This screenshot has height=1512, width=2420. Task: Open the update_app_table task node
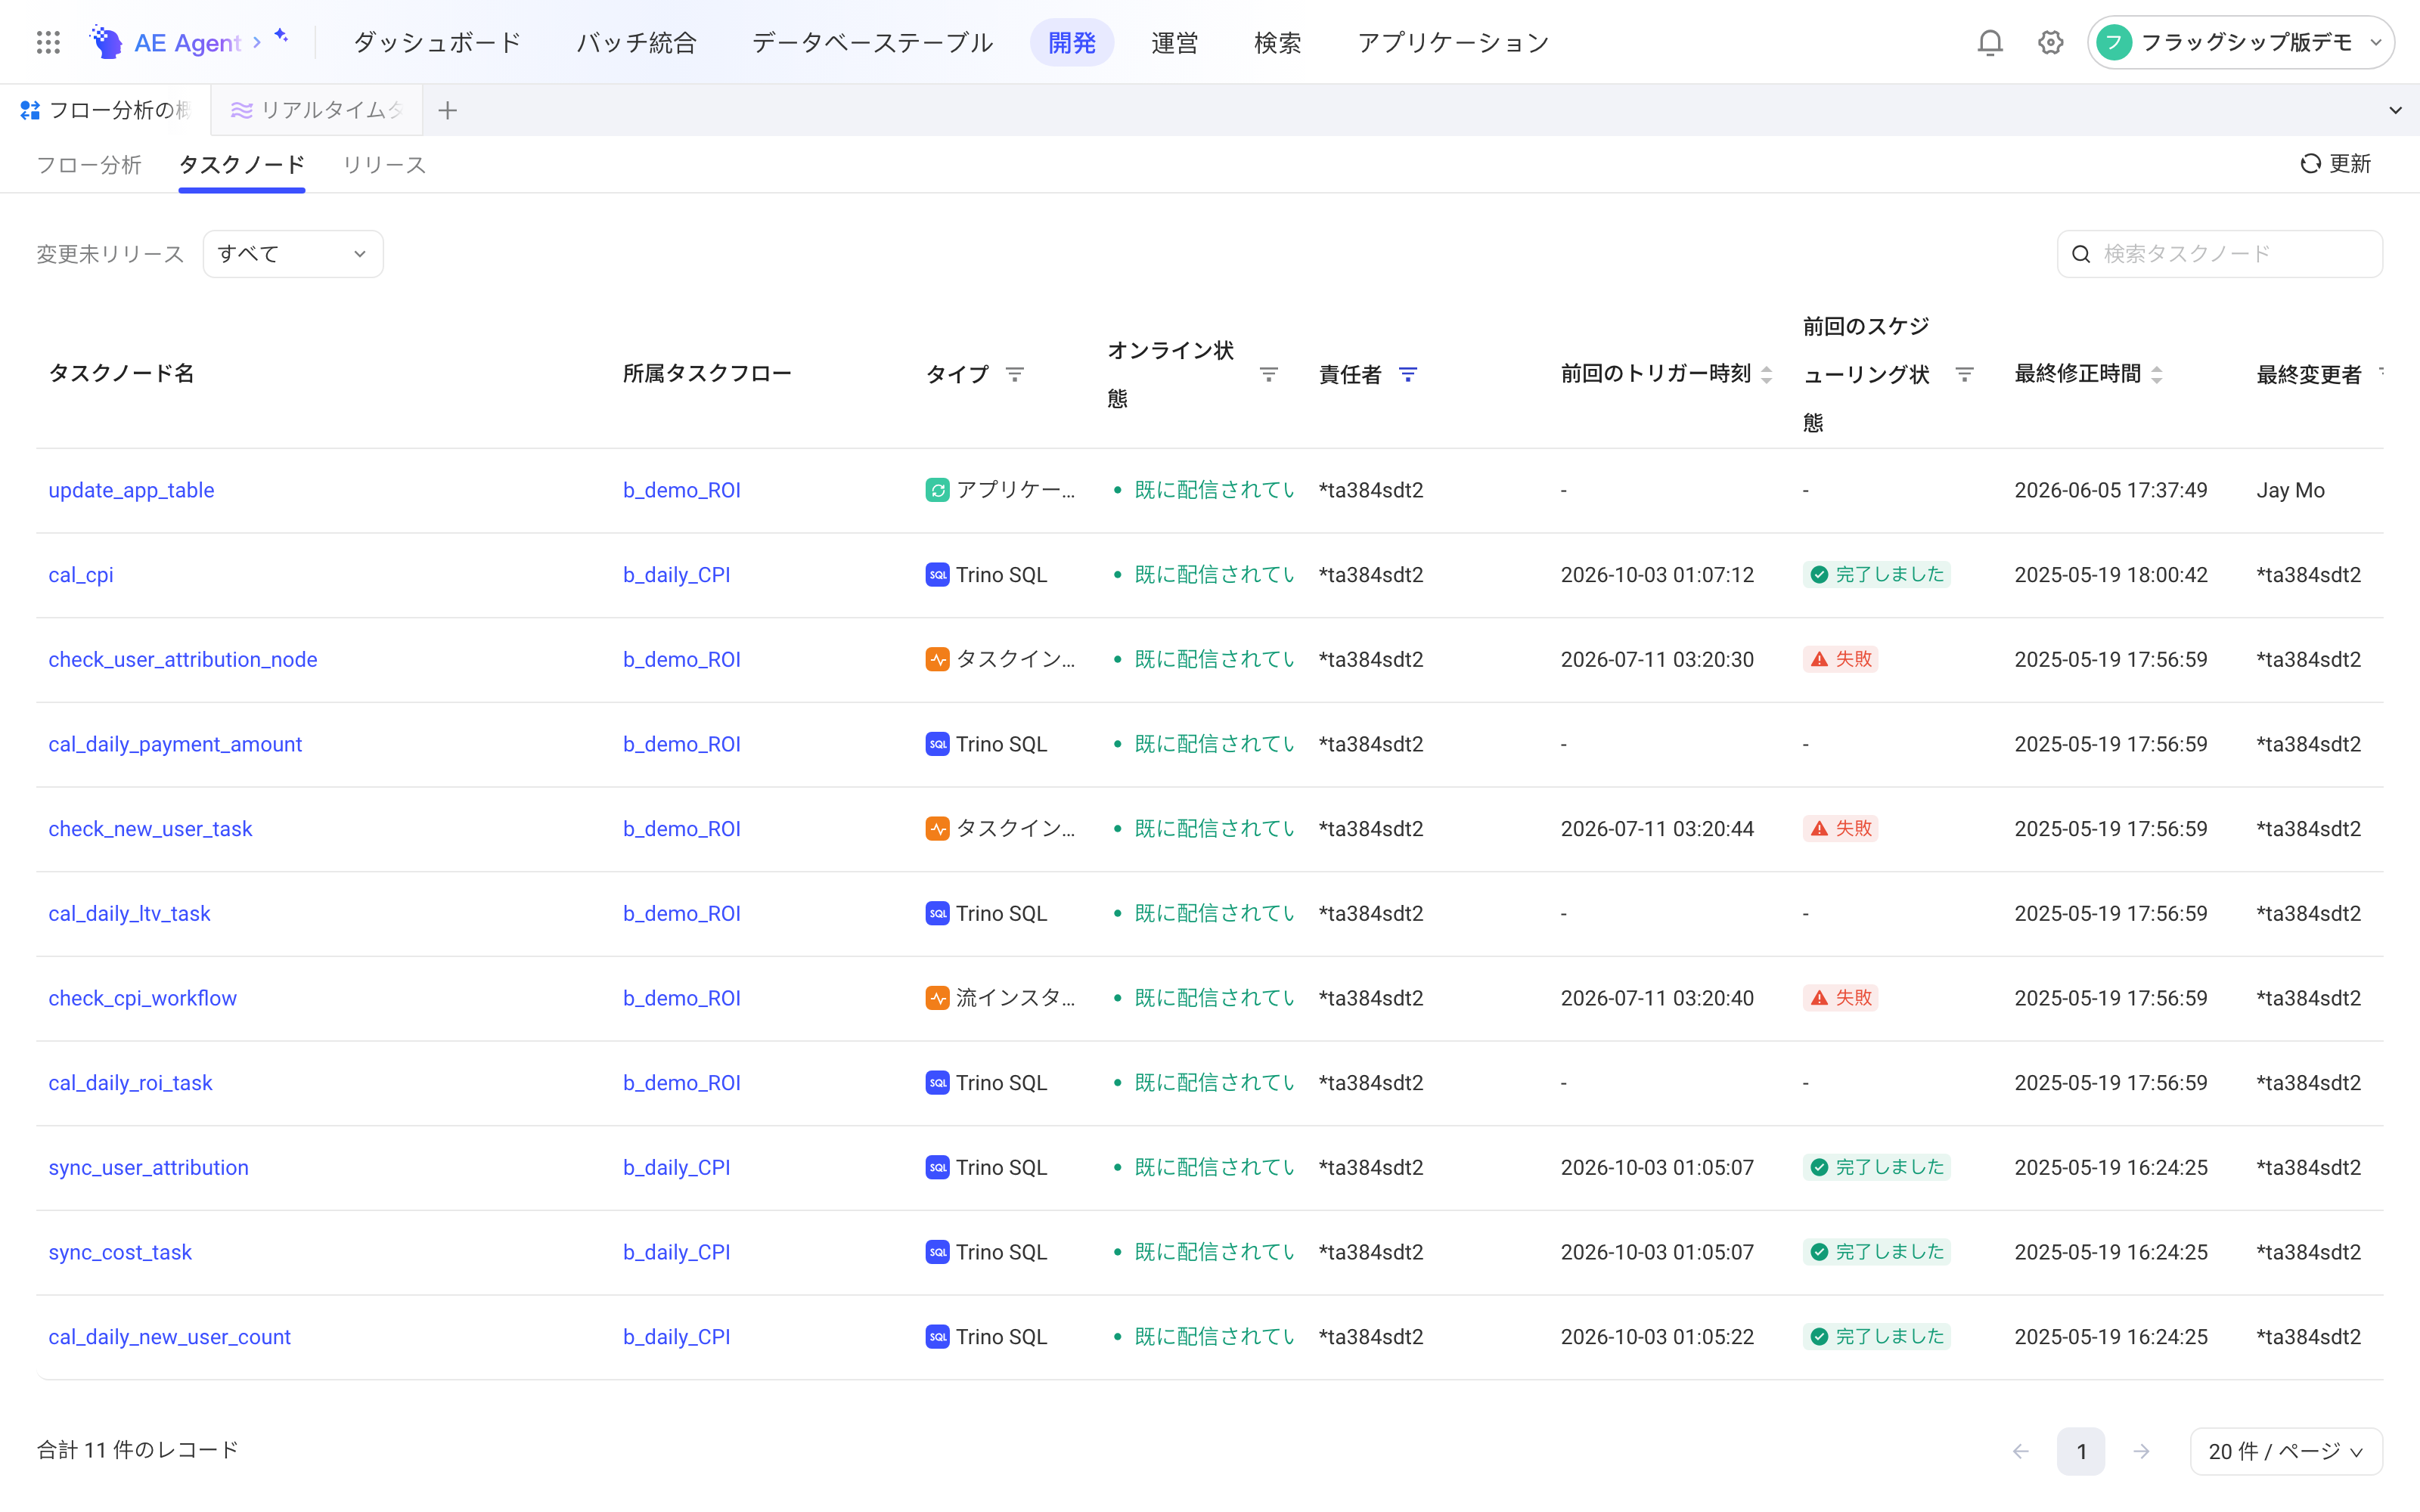[x=131, y=490]
